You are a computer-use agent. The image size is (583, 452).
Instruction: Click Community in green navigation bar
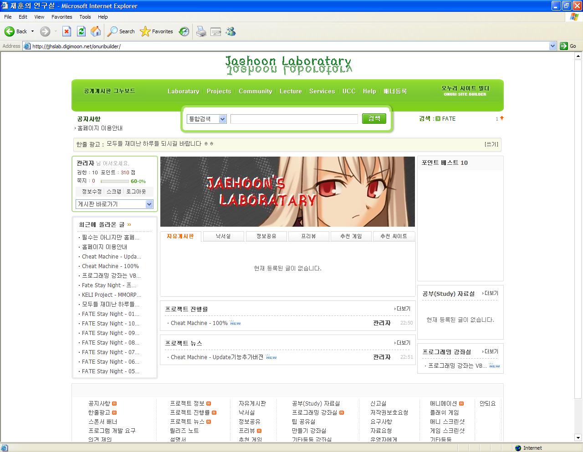click(x=255, y=91)
